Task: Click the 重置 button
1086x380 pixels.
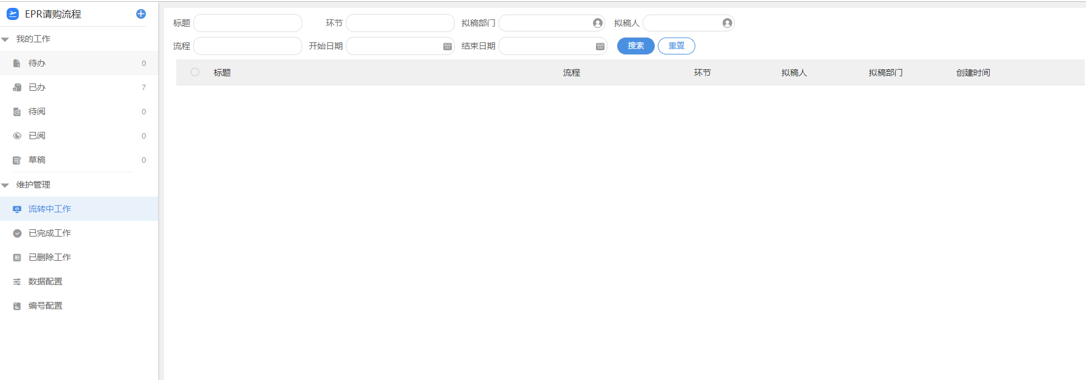Action: [677, 46]
